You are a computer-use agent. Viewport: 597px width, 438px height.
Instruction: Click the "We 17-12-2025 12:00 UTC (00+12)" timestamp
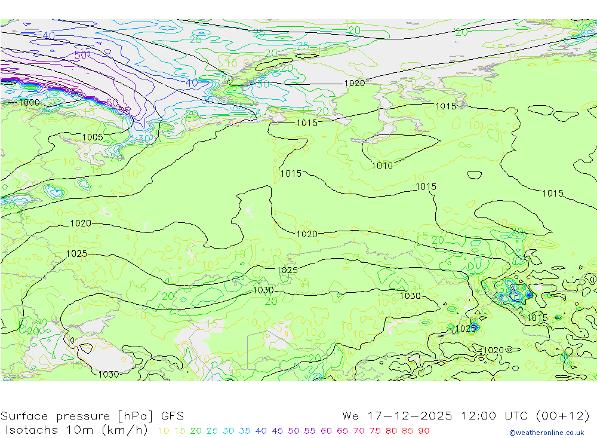(x=466, y=416)
